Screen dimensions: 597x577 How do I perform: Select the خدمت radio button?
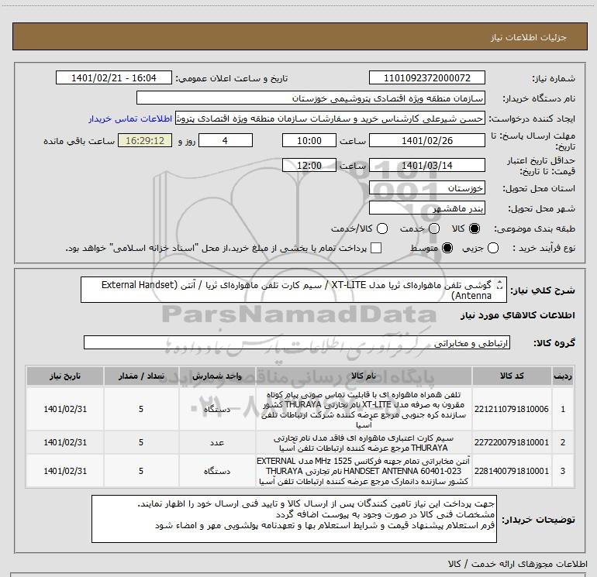click(x=434, y=228)
